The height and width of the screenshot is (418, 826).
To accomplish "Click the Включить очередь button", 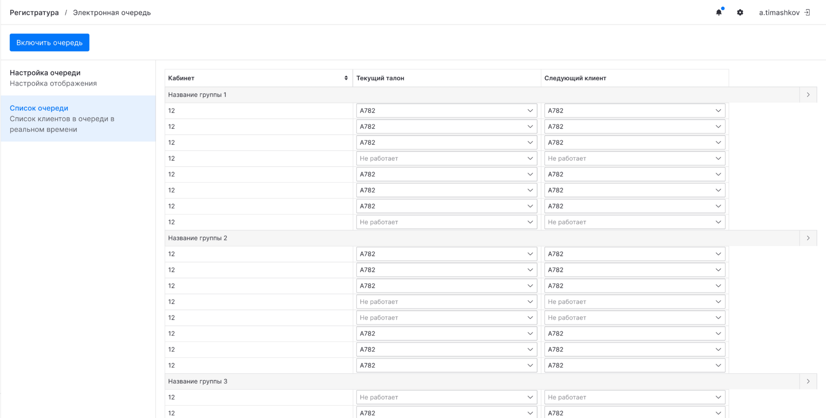I will pyautogui.click(x=50, y=43).
